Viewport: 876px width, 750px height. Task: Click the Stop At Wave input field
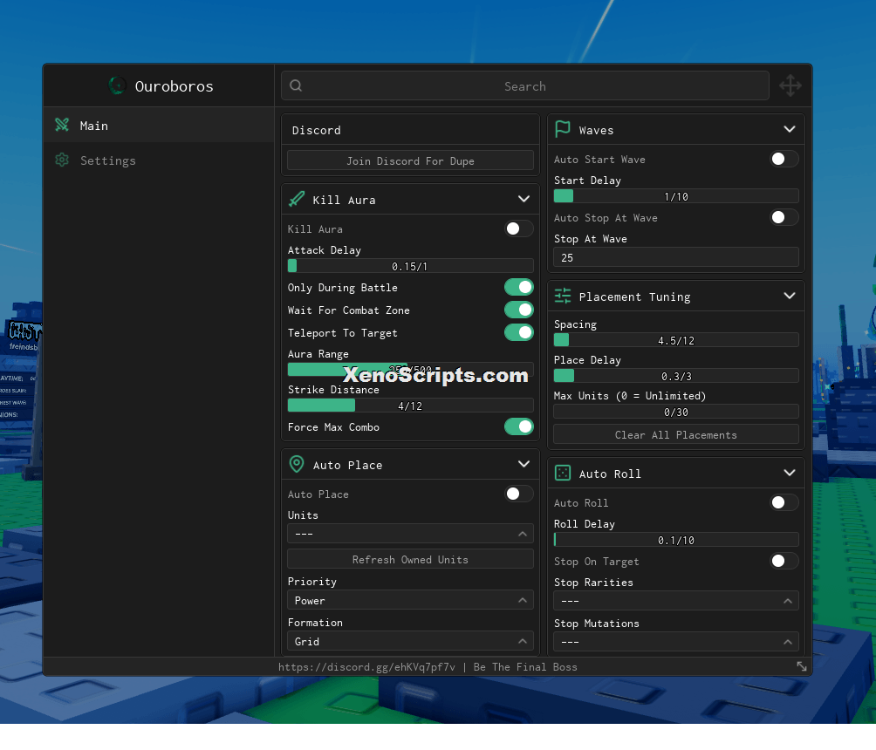point(676,257)
